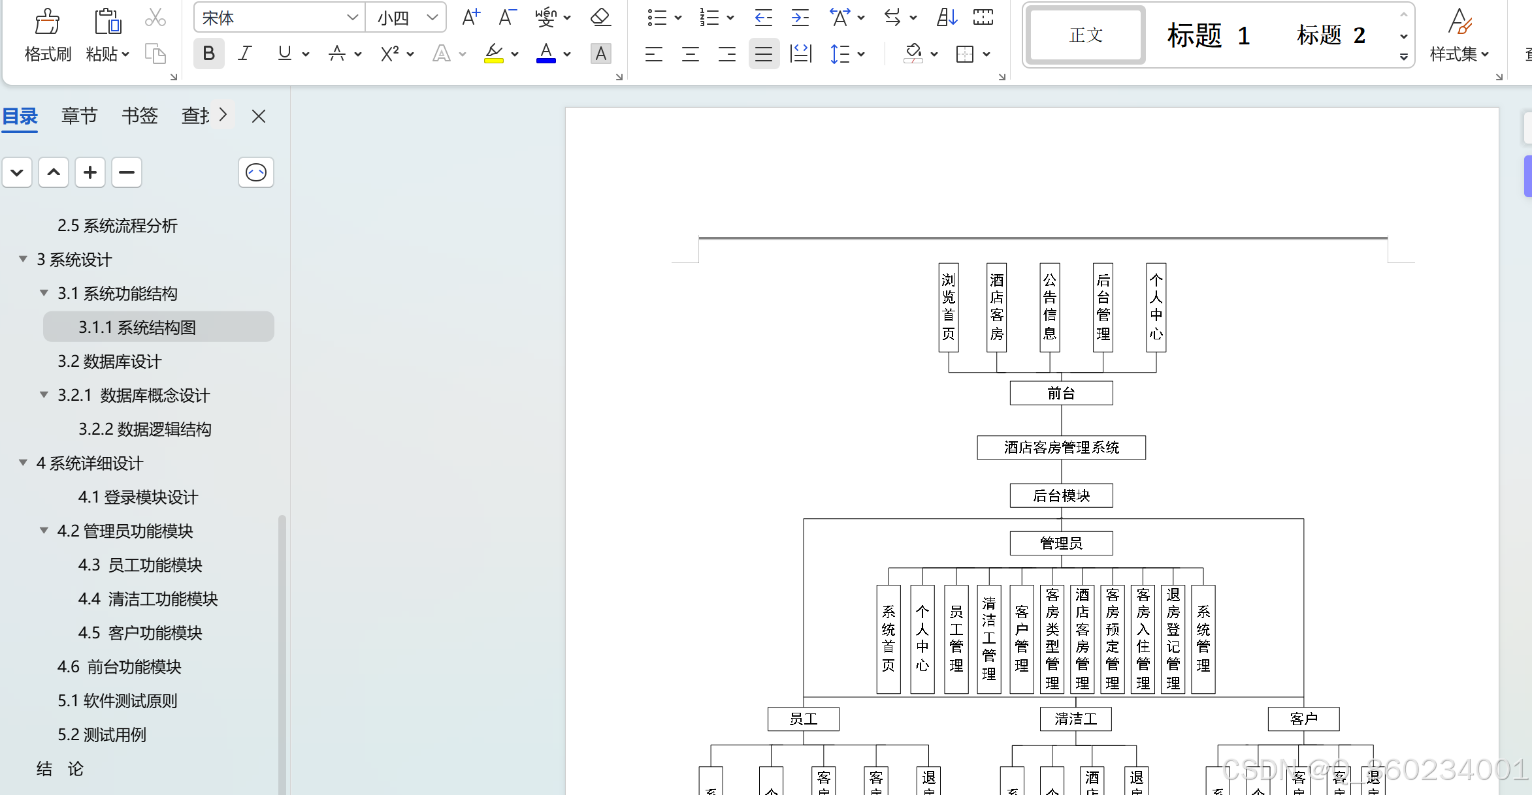1532x795 pixels.
Task: Insert bulleted list
Action: coord(657,18)
